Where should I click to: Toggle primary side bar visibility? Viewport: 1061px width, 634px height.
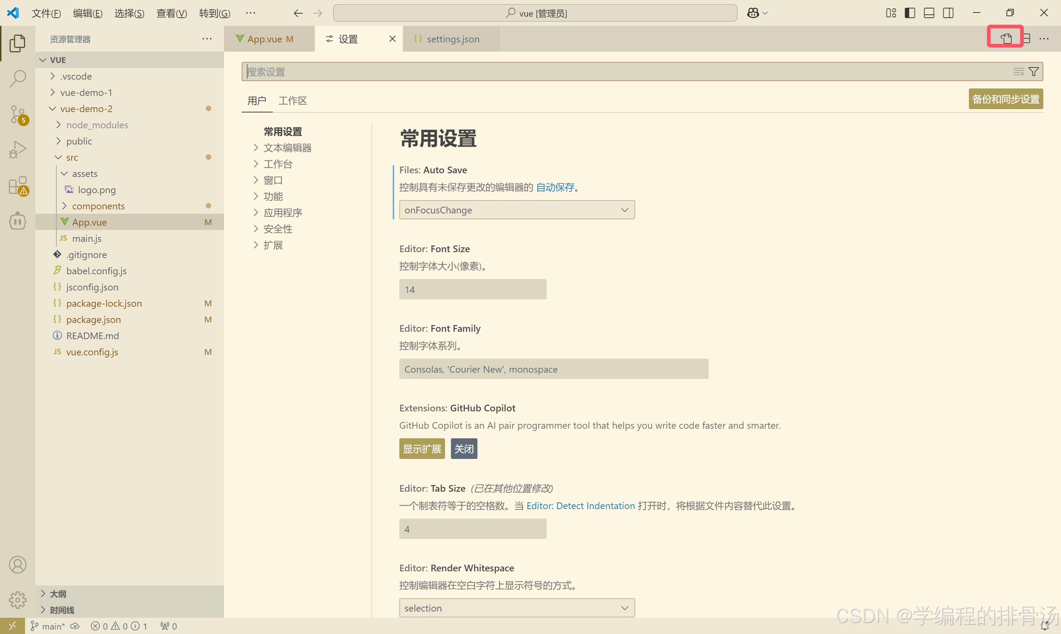pos(910,13)
